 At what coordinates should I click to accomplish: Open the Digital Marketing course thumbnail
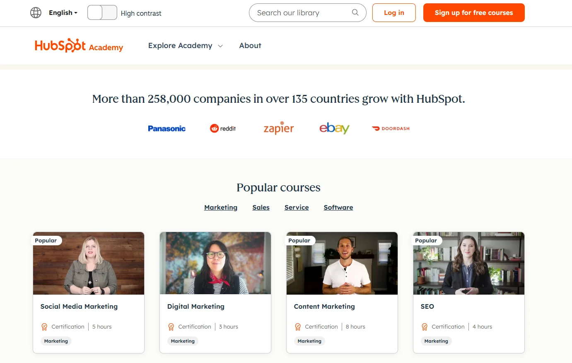click(215, 263)
